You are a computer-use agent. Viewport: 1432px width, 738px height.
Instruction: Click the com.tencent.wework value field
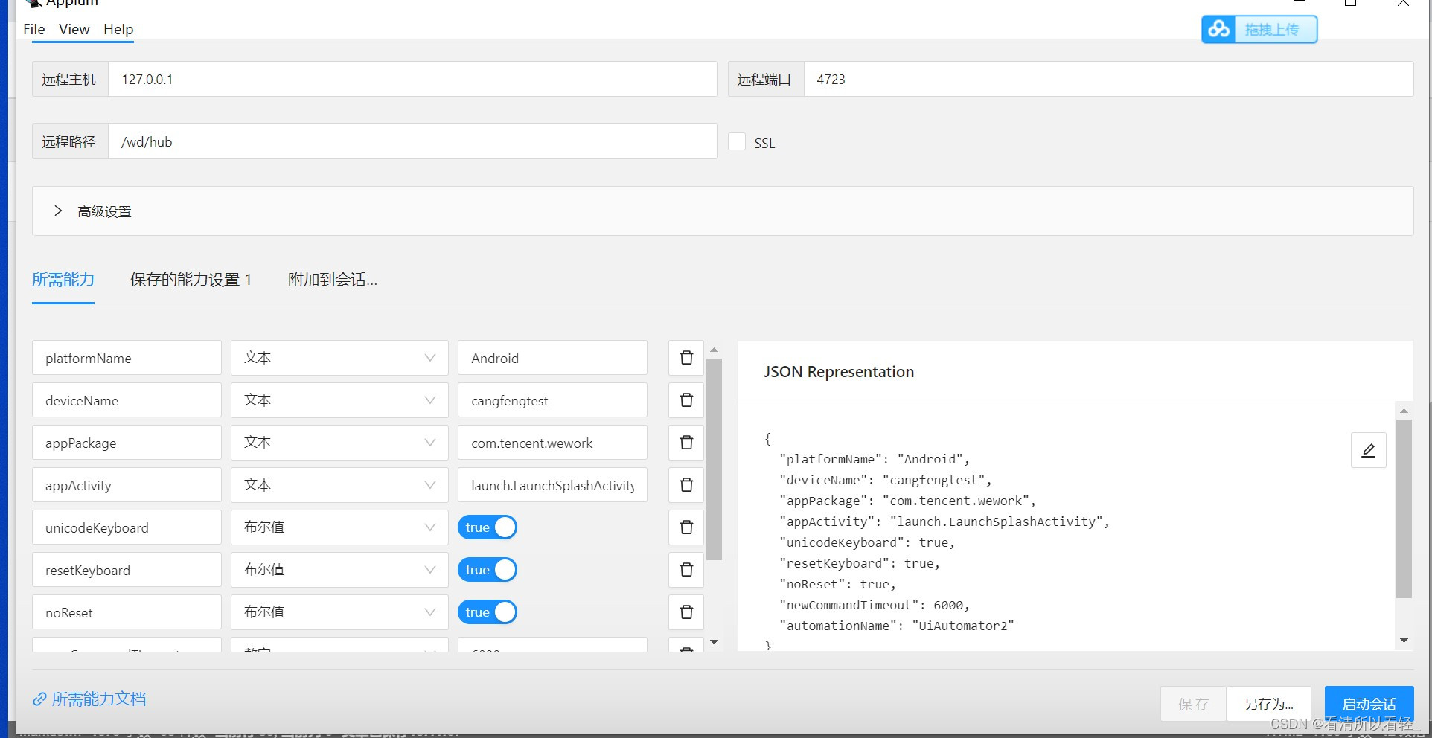click(552, 443)
